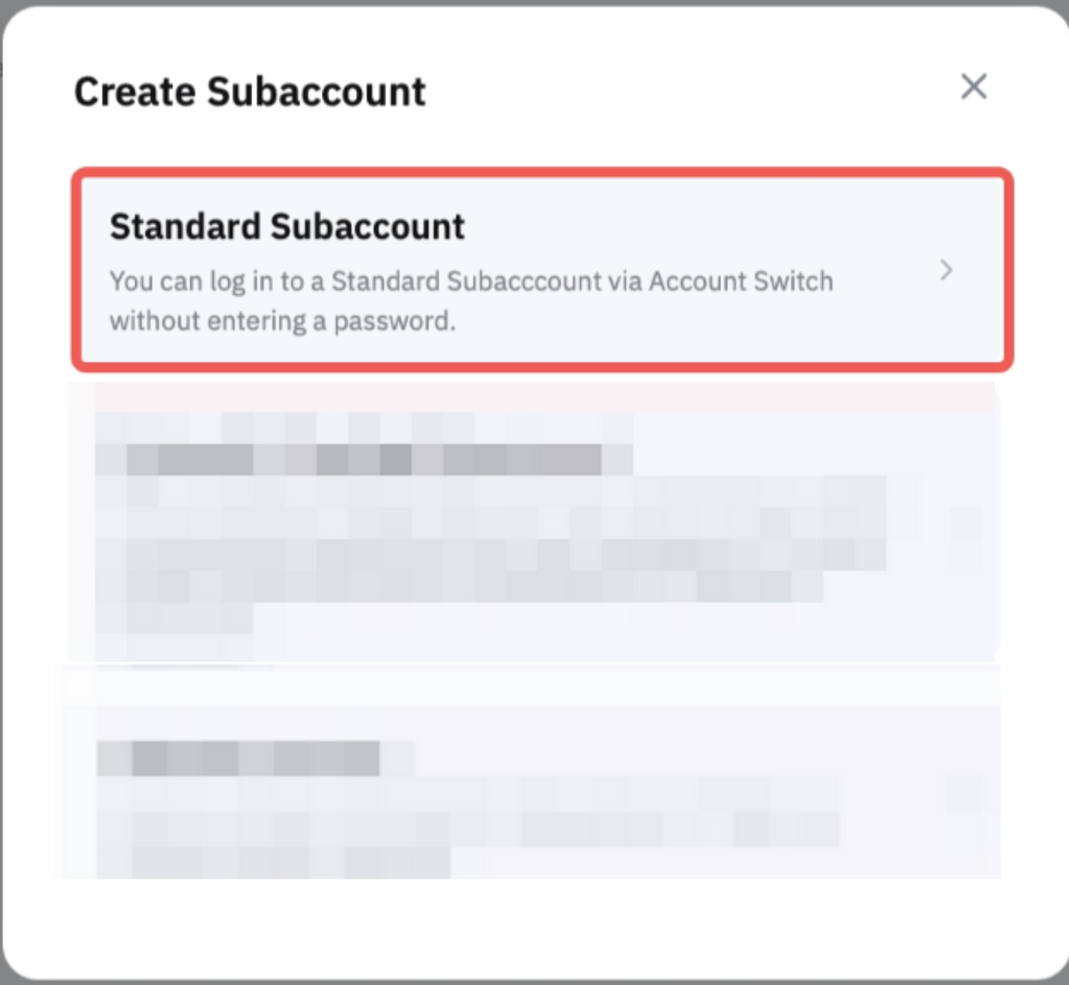Click the chevron arrow for Standard Subaccount
Screen dimensions: 1069x985
pyautogui.click(x=945, y=270)
